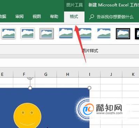Apply the reflected rounded rectangle picture style

(85, 34)
